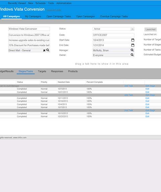Edit the task needed 10/11/2013
The height and width of the screenshot is (192, 161).
[147, 98]
